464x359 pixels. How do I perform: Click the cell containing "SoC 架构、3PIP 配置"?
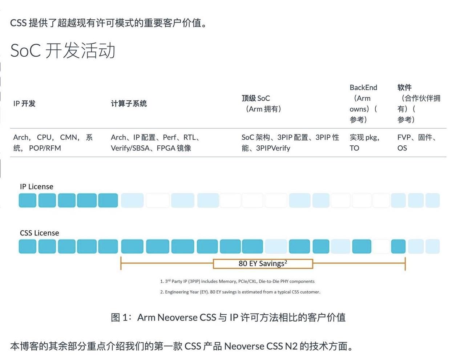[290, 143]
